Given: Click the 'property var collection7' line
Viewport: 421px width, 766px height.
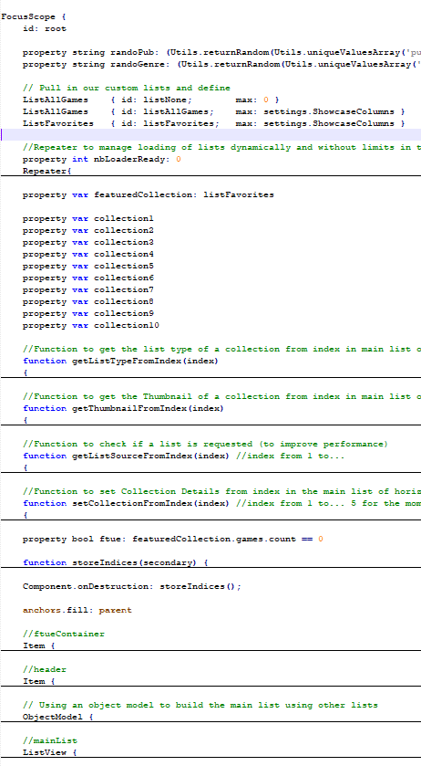Looking at the screenshot, I should pos(87,289).
